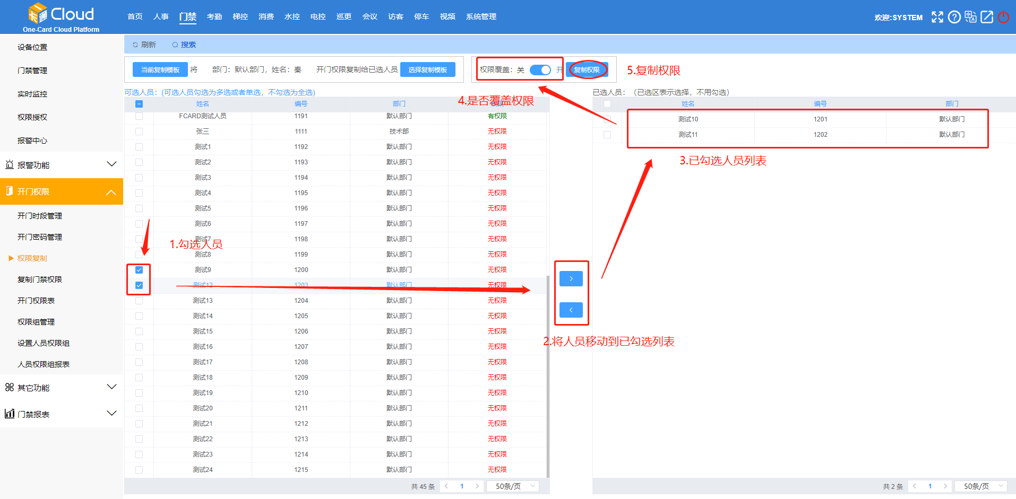Move selected people right with arrow button

571,278
